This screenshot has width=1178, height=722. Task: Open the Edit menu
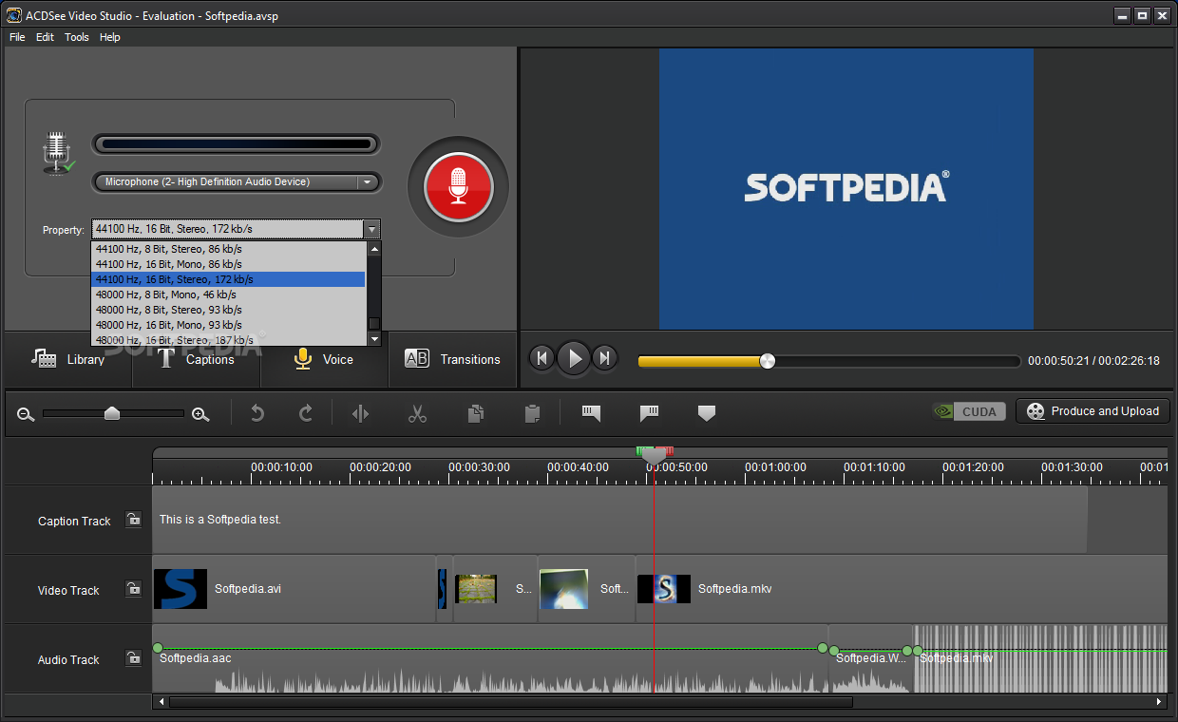point(45,37)
